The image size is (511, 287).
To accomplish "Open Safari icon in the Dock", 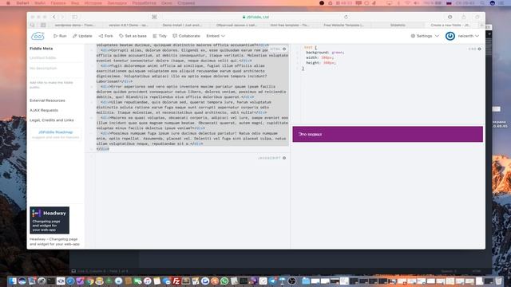I will point(70,281).
